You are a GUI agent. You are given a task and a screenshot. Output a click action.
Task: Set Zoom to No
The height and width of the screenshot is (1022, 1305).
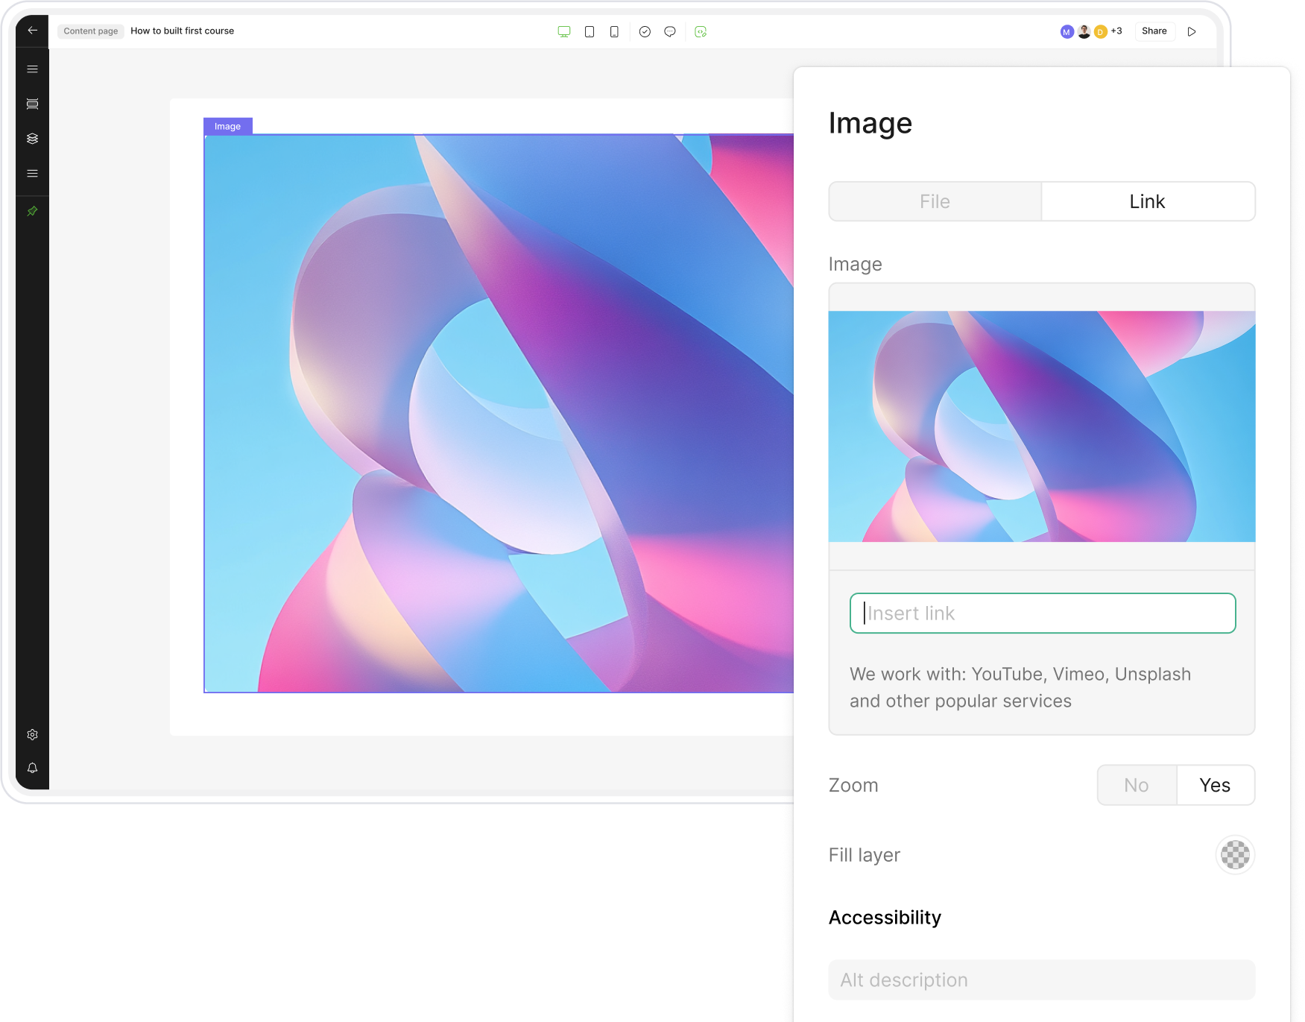[1137, 785]
